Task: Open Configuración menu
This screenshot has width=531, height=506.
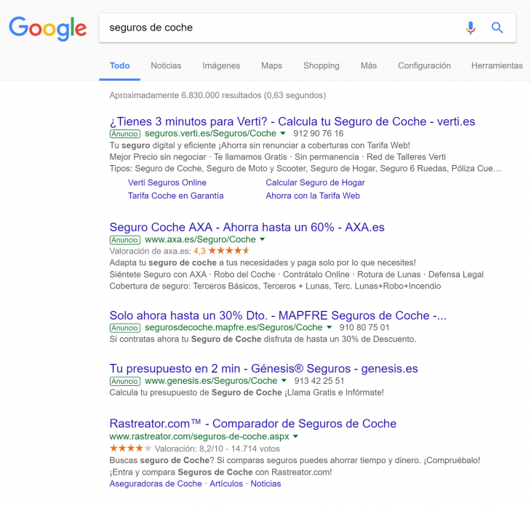Action: point(424,65)
